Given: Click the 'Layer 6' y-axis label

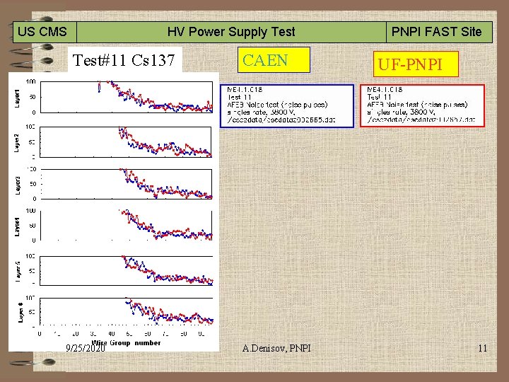Looking at the screenshot, I should click(21, 313).
